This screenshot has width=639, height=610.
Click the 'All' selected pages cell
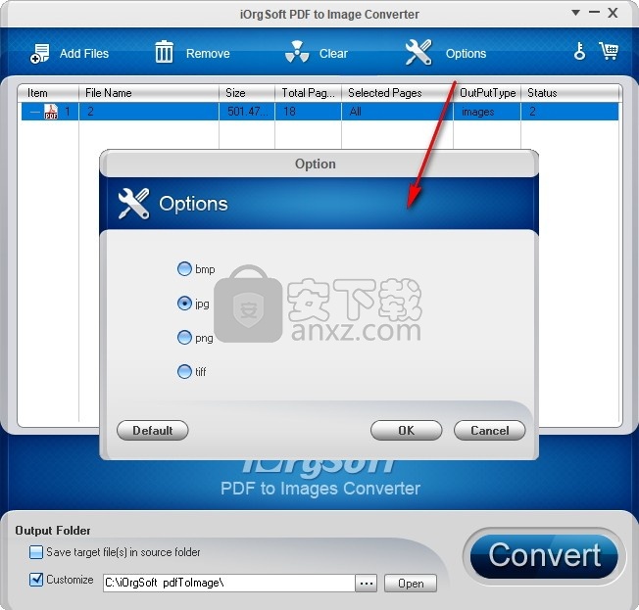tap(397, 112)
